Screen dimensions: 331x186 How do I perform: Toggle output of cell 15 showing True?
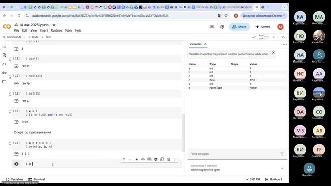17,122
